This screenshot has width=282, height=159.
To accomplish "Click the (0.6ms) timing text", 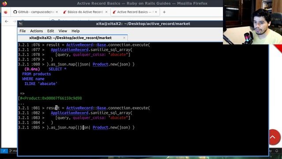I will coord(32,69).
